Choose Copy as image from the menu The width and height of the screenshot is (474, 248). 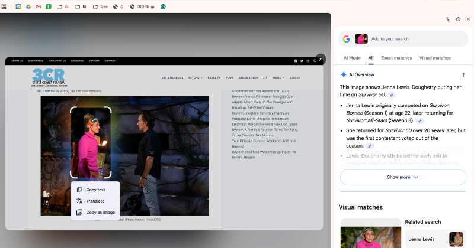[x=95, y=213]
